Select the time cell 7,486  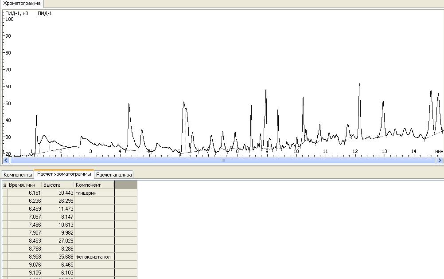tap(24, 225)
